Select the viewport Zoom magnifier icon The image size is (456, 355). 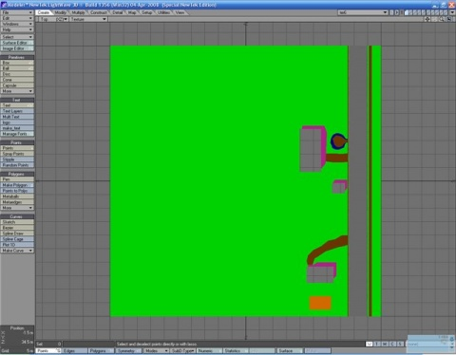point(442,19)
